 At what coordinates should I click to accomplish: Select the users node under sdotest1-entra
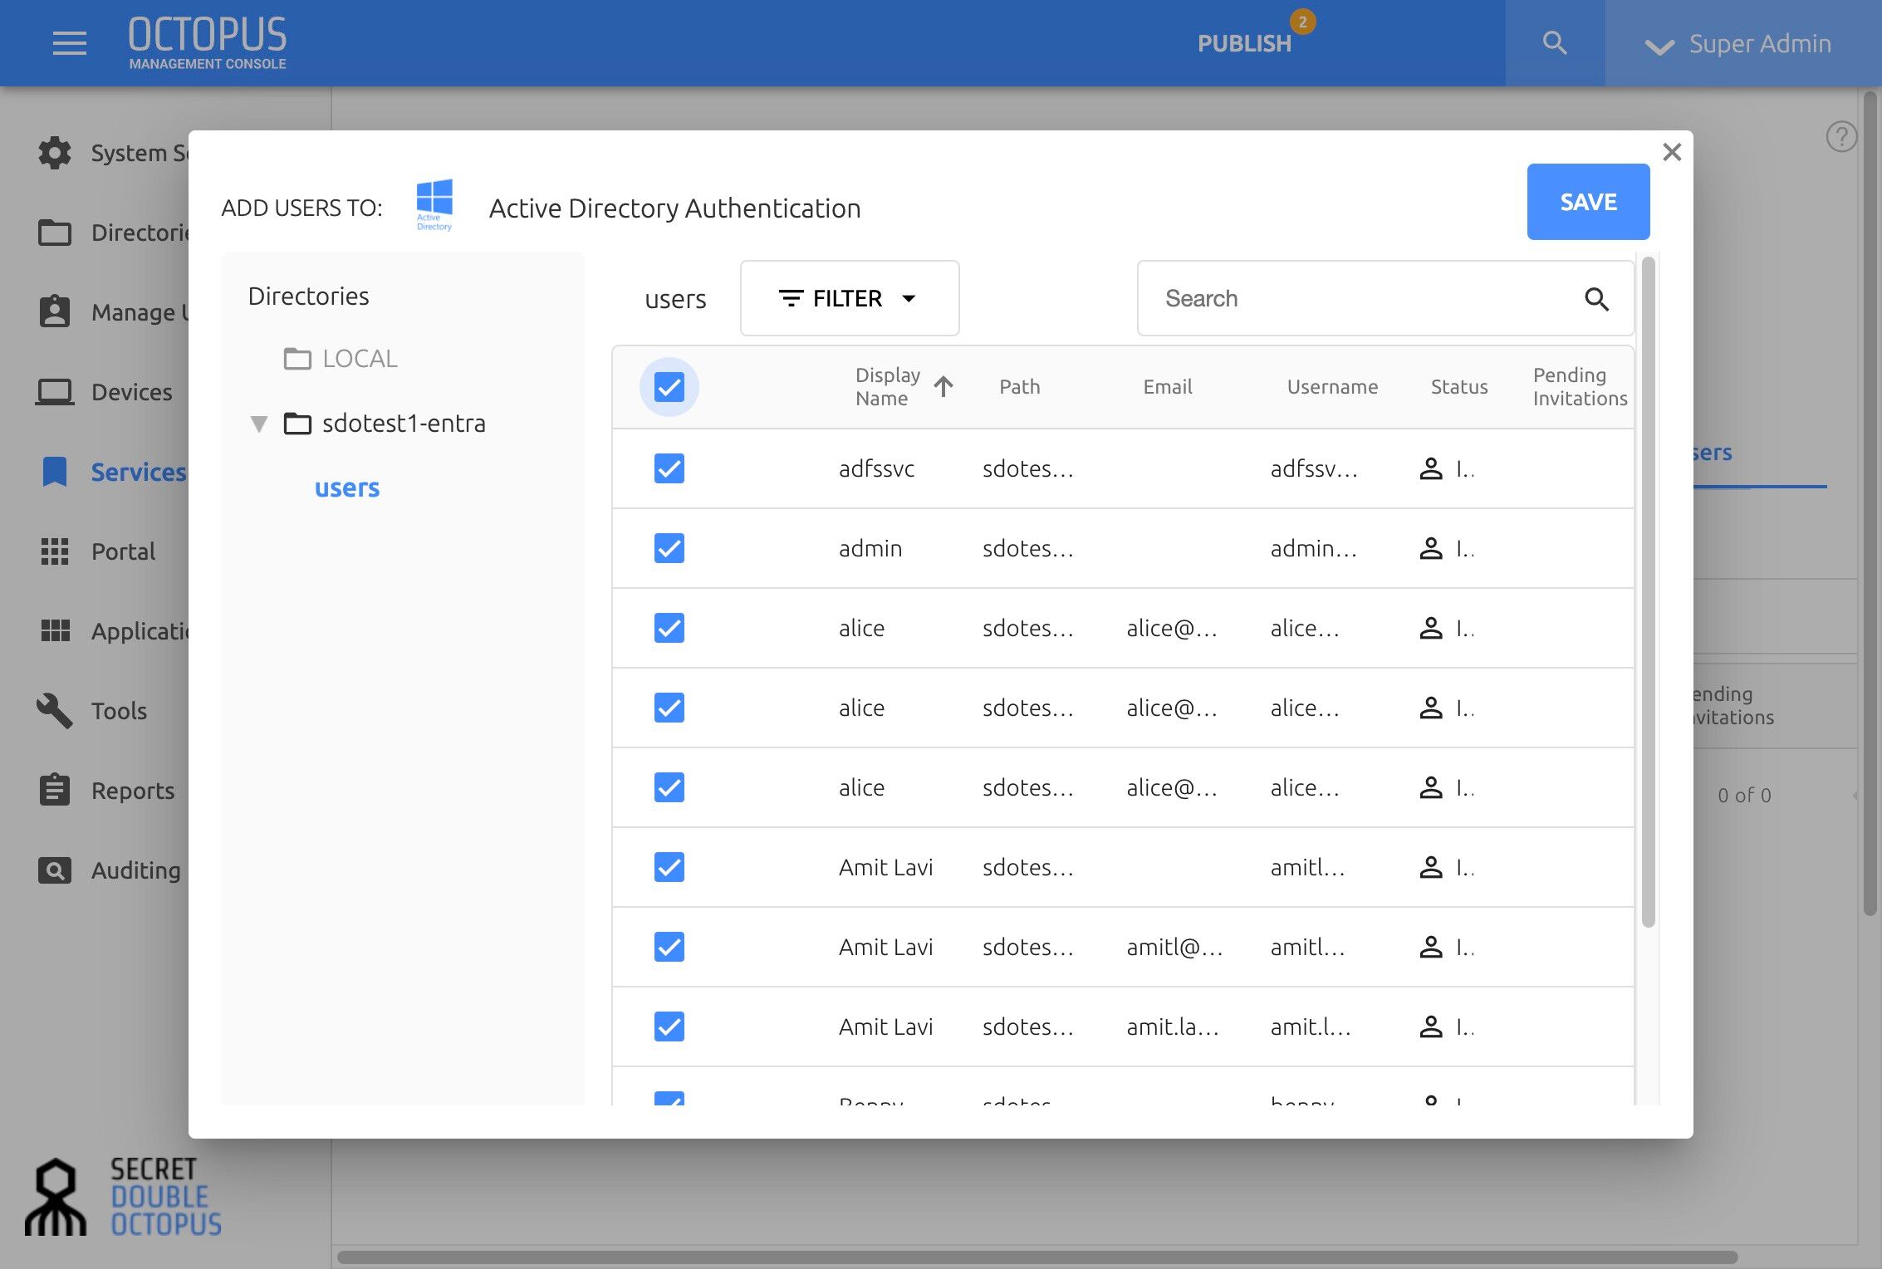coord(346,488)
